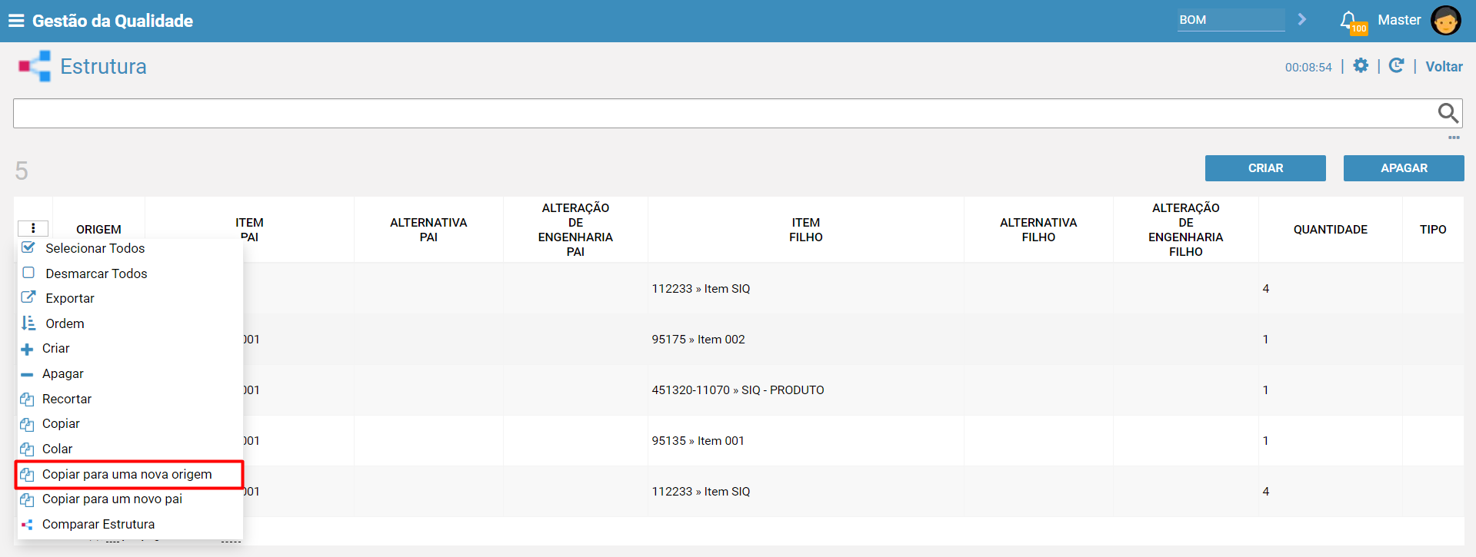Click the ALTERNATIVA PAI column header

[428, 230]
